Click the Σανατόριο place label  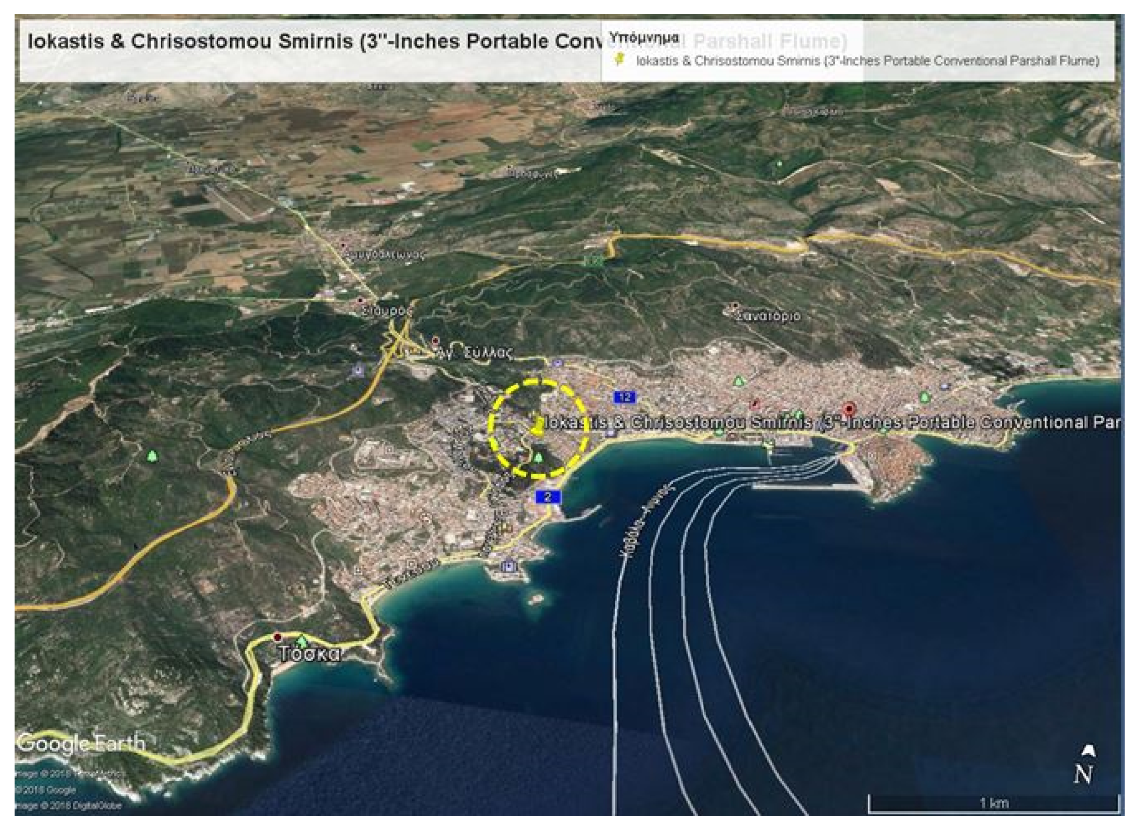tap(767, 317)
